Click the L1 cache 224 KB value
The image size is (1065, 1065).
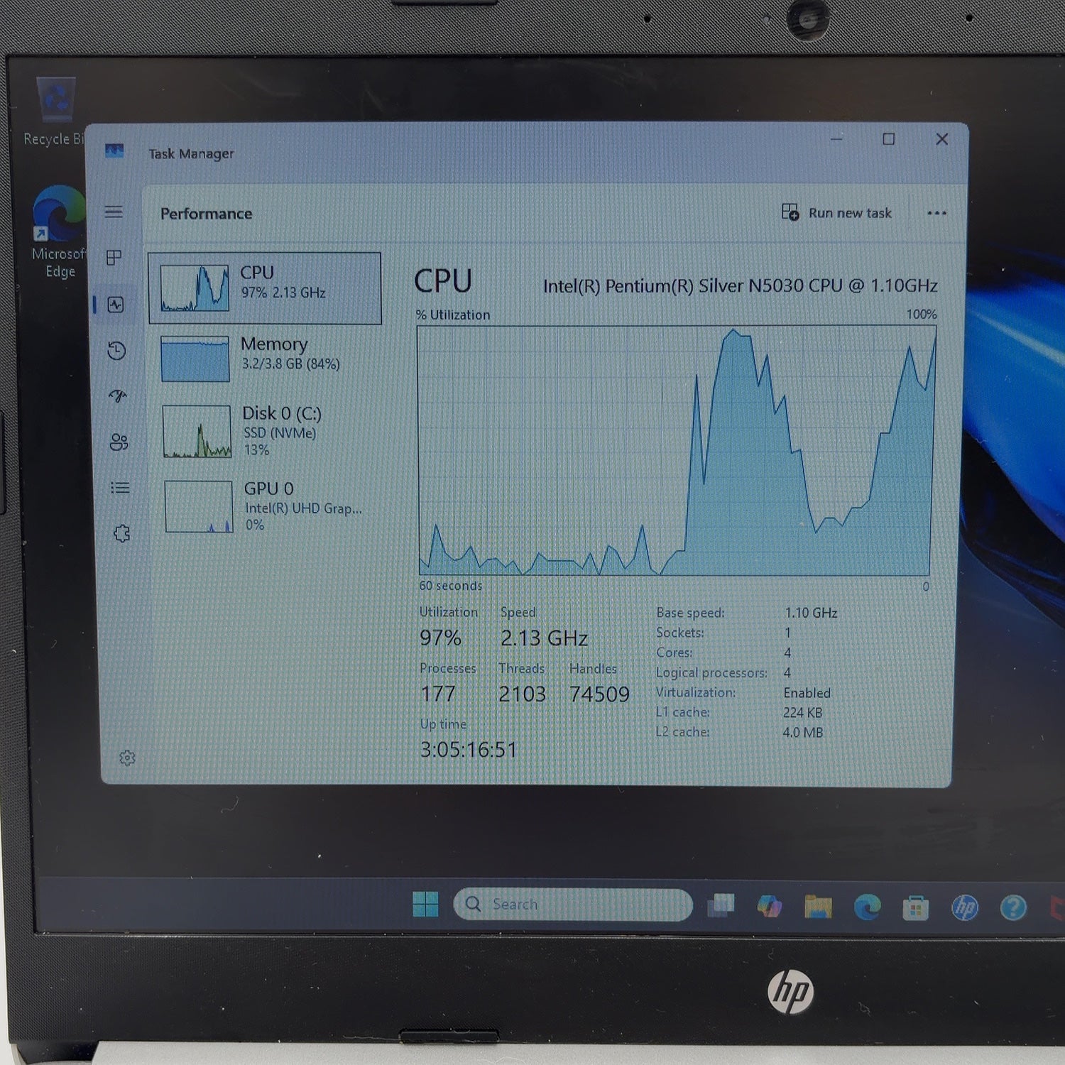[x=802, y=712]
